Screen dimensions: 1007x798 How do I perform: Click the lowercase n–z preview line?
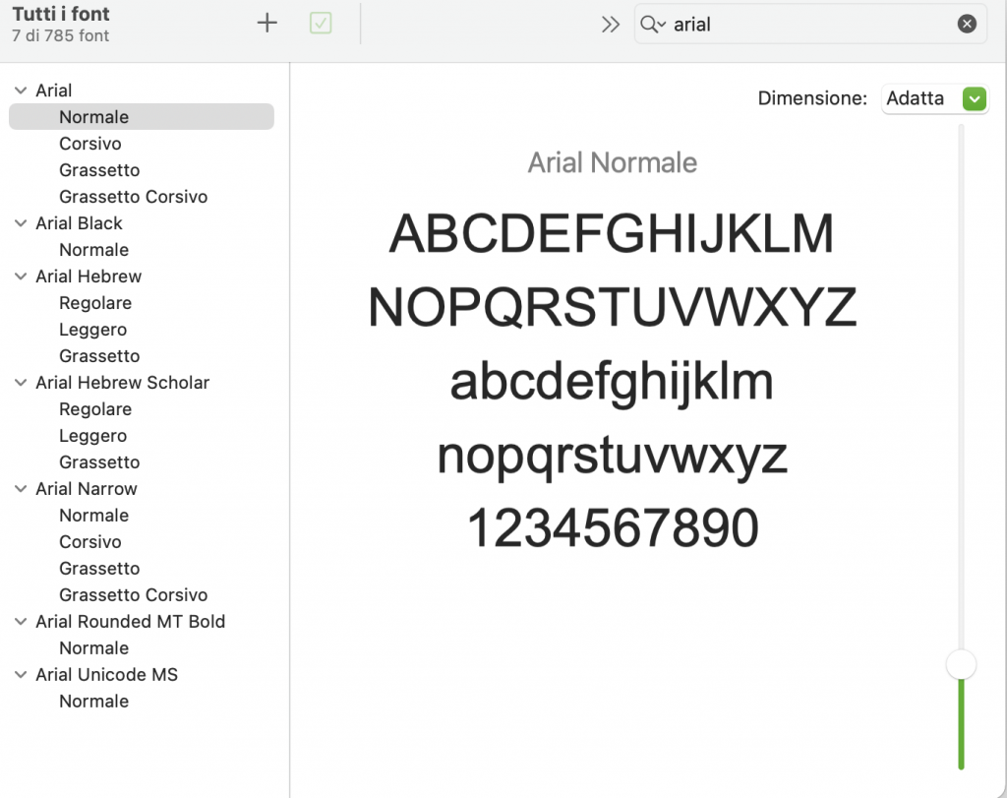click(x=612, y=458)
